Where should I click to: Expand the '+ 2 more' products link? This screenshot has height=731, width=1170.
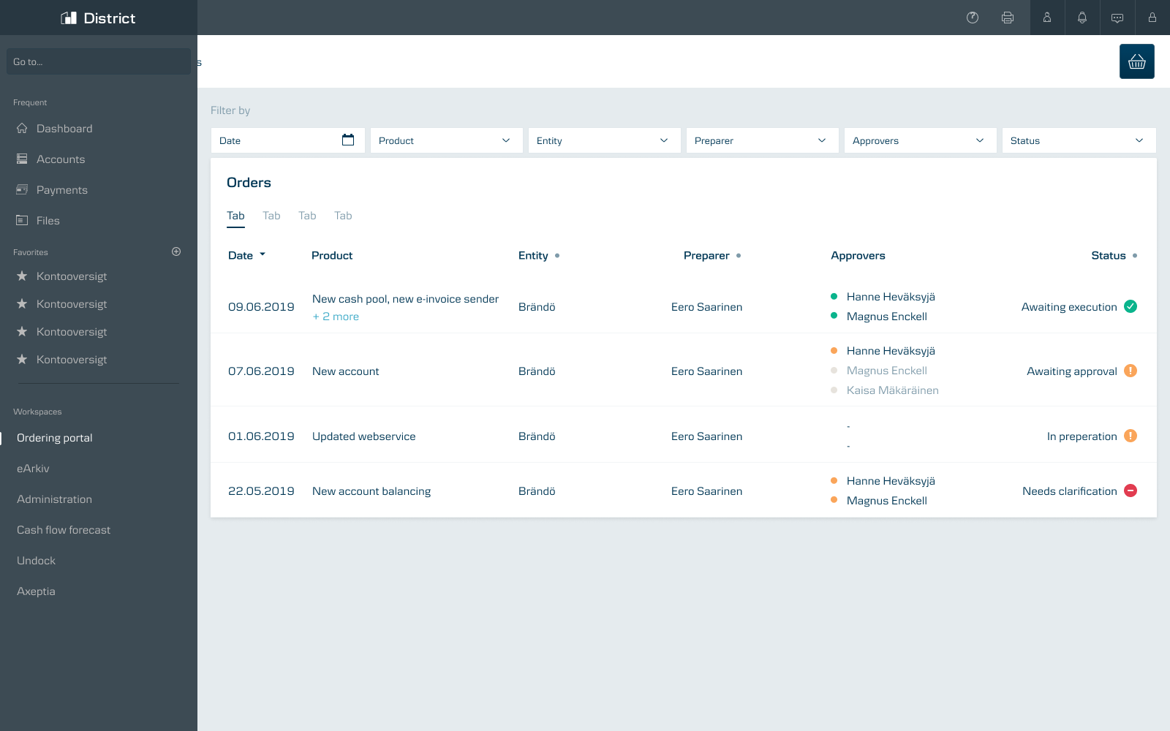[336, 317]
